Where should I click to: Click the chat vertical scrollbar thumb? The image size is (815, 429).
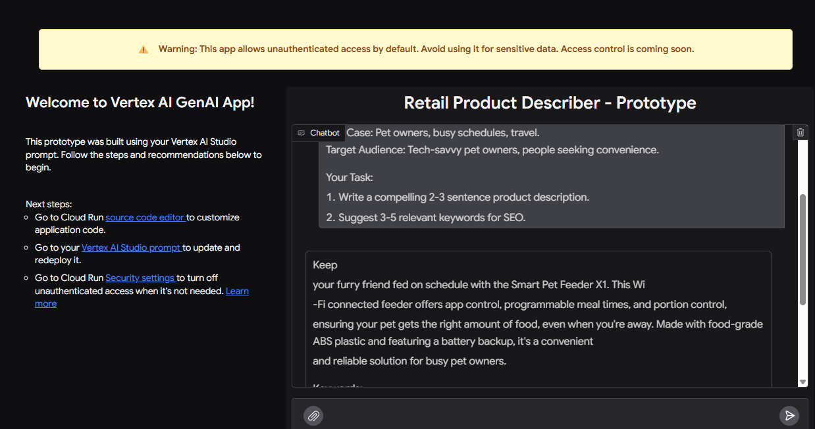point(802,249)
